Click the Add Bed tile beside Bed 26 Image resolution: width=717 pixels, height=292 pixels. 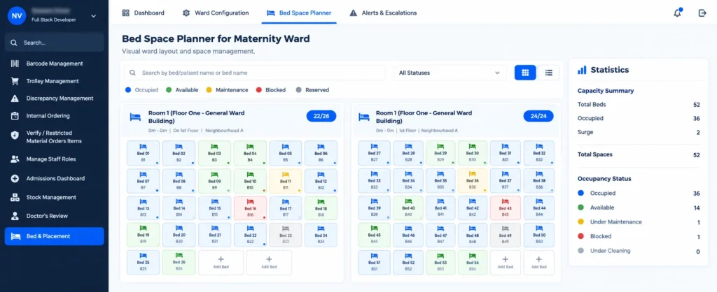point(221,263)
